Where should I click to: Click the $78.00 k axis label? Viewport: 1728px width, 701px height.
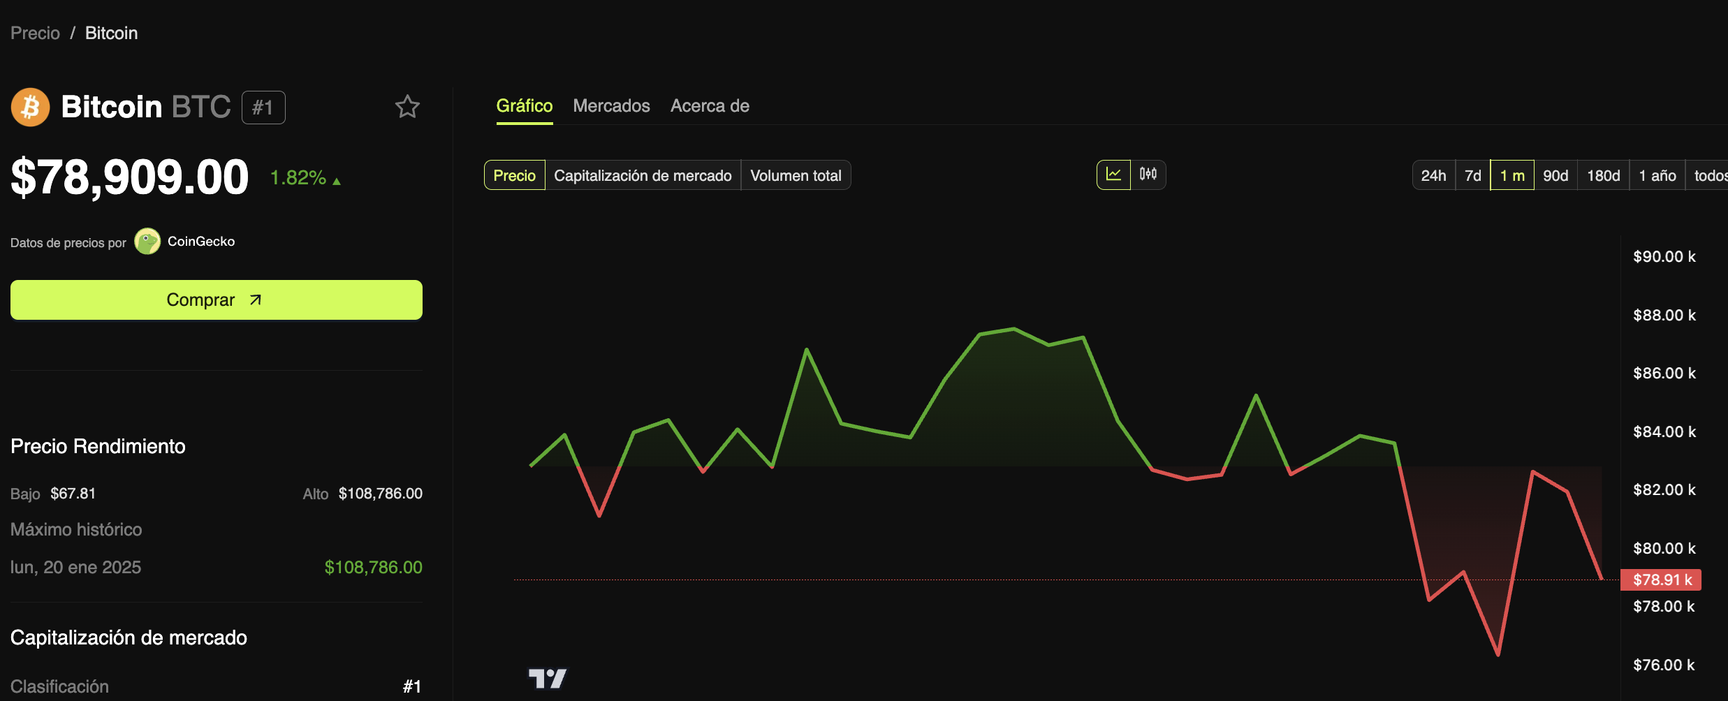pyautogui.click(x=1664, y=606)
